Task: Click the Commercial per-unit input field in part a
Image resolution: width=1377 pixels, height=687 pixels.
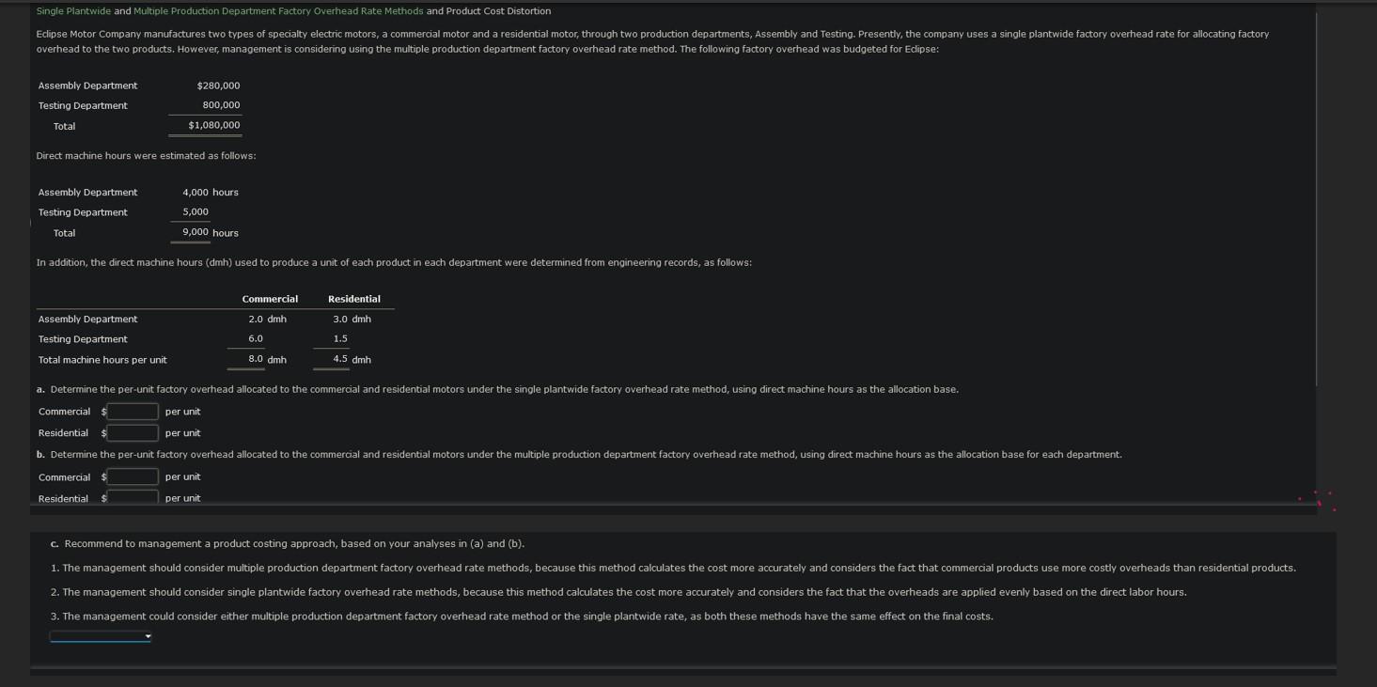Action: 132,411
